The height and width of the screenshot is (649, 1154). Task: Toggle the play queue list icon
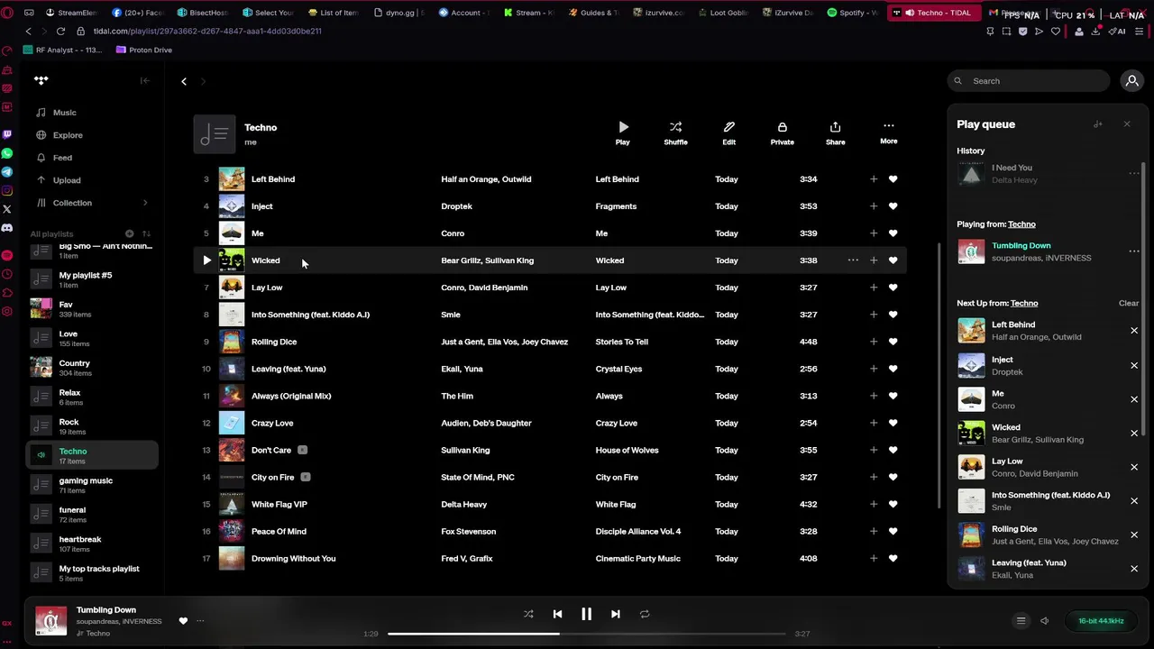(1021, 620)
